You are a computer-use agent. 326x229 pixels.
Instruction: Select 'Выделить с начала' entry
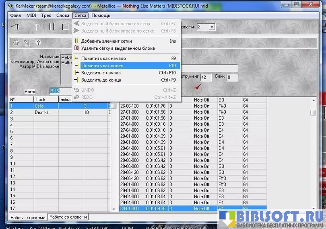click(x=101, y=73)
